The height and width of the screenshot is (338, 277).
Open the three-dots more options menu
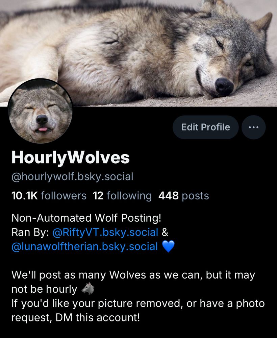(x=253, y=127)
